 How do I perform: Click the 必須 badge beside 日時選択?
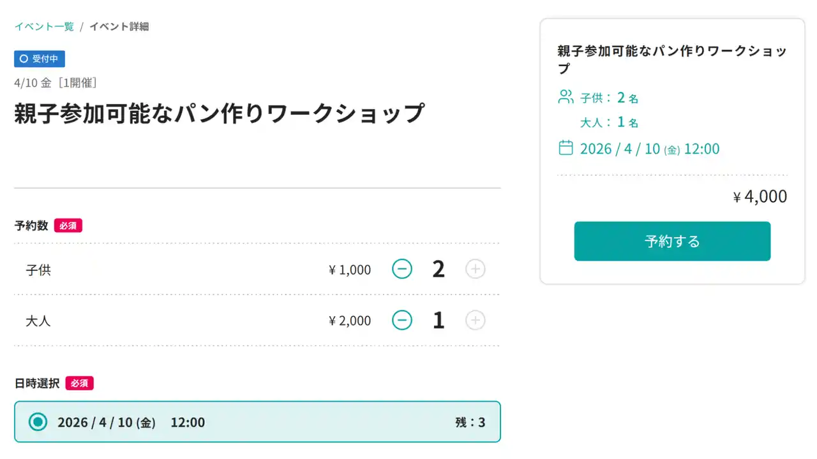[80, 384]
